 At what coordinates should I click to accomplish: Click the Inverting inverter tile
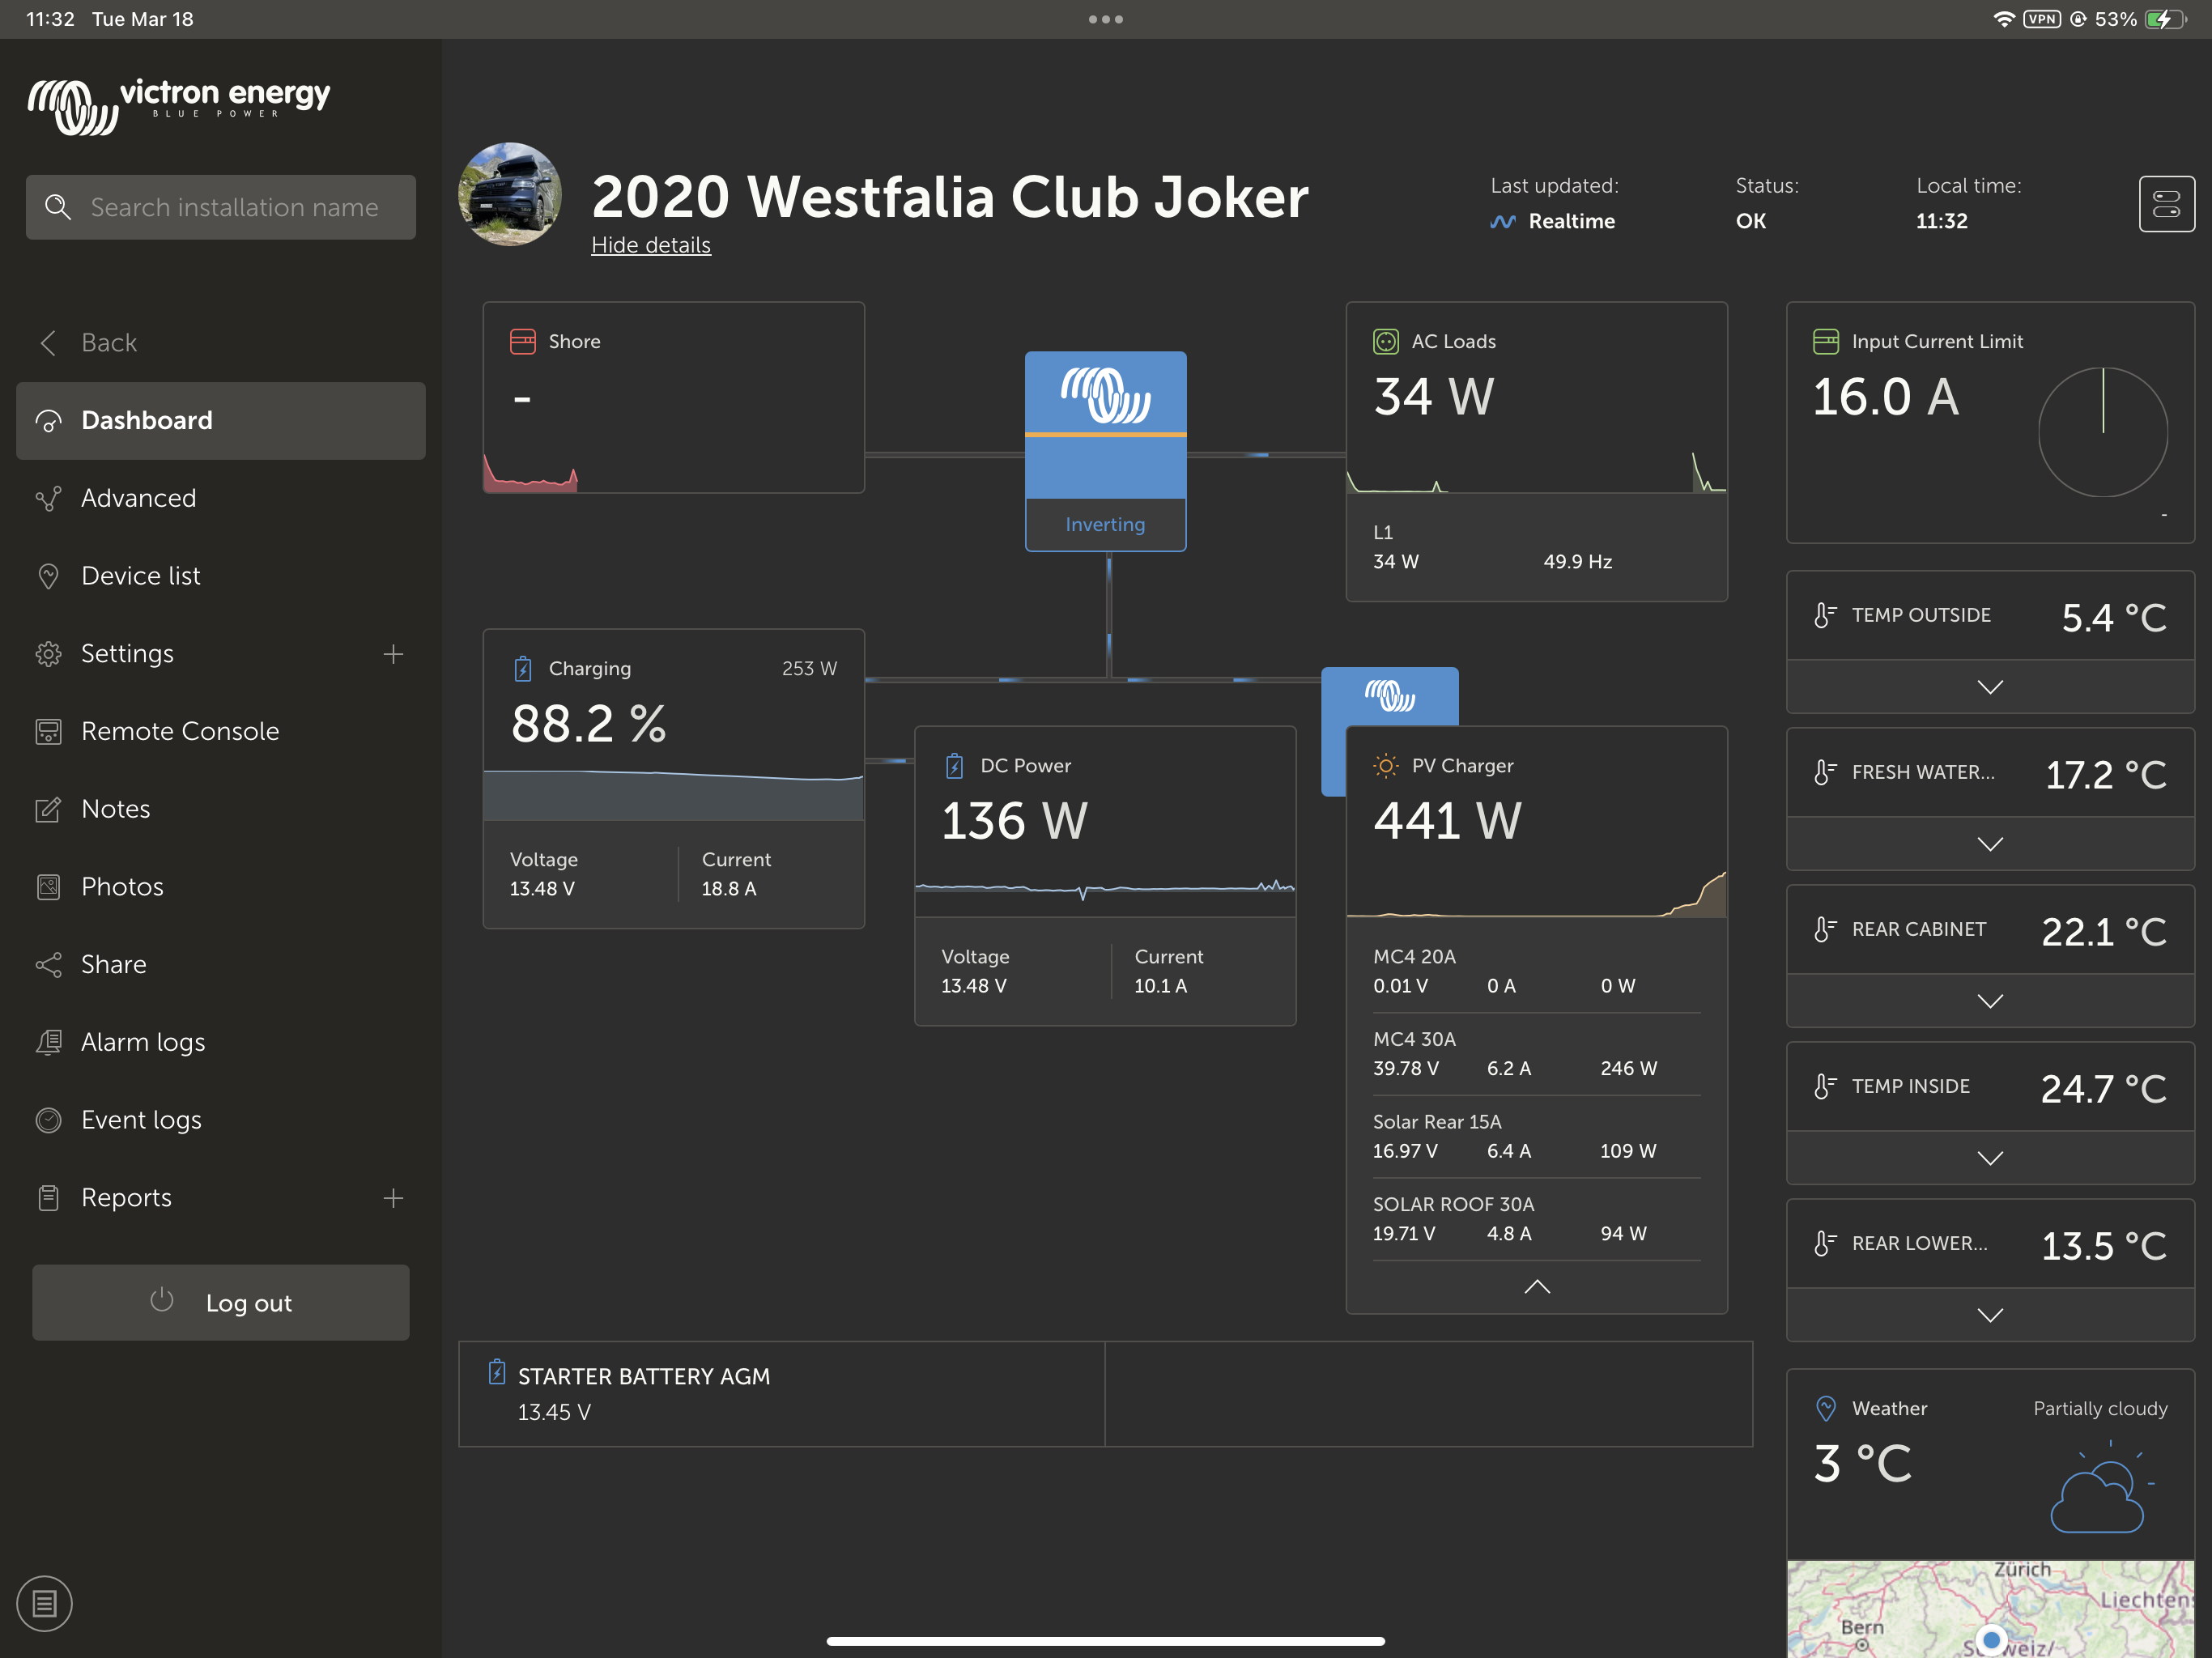[x=1105, y=450]
